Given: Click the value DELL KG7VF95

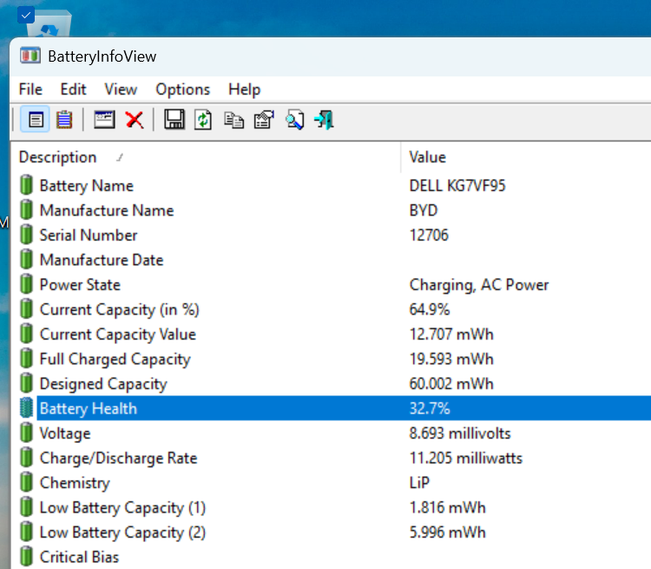Looking at the screenshot, I should [457, 185].
